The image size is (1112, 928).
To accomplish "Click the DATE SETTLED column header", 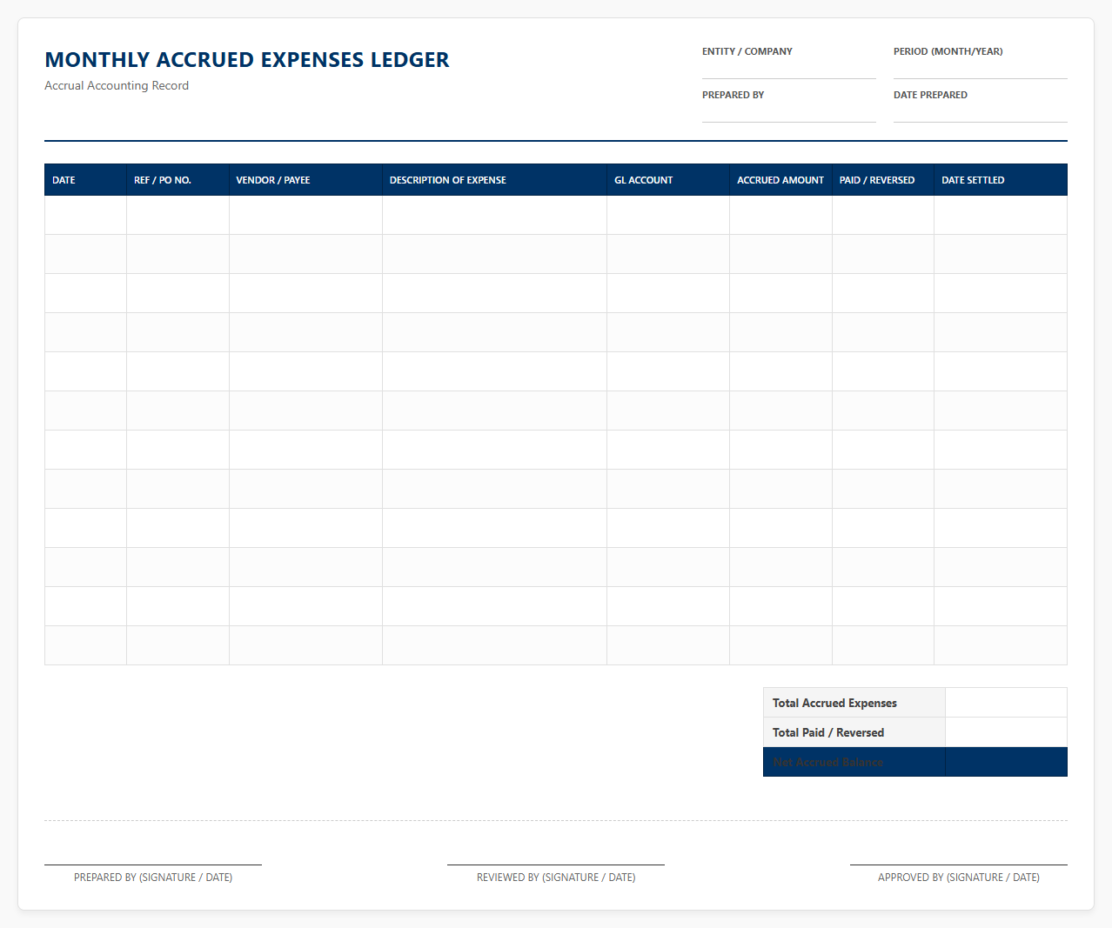I will (x=1001, y=180).
